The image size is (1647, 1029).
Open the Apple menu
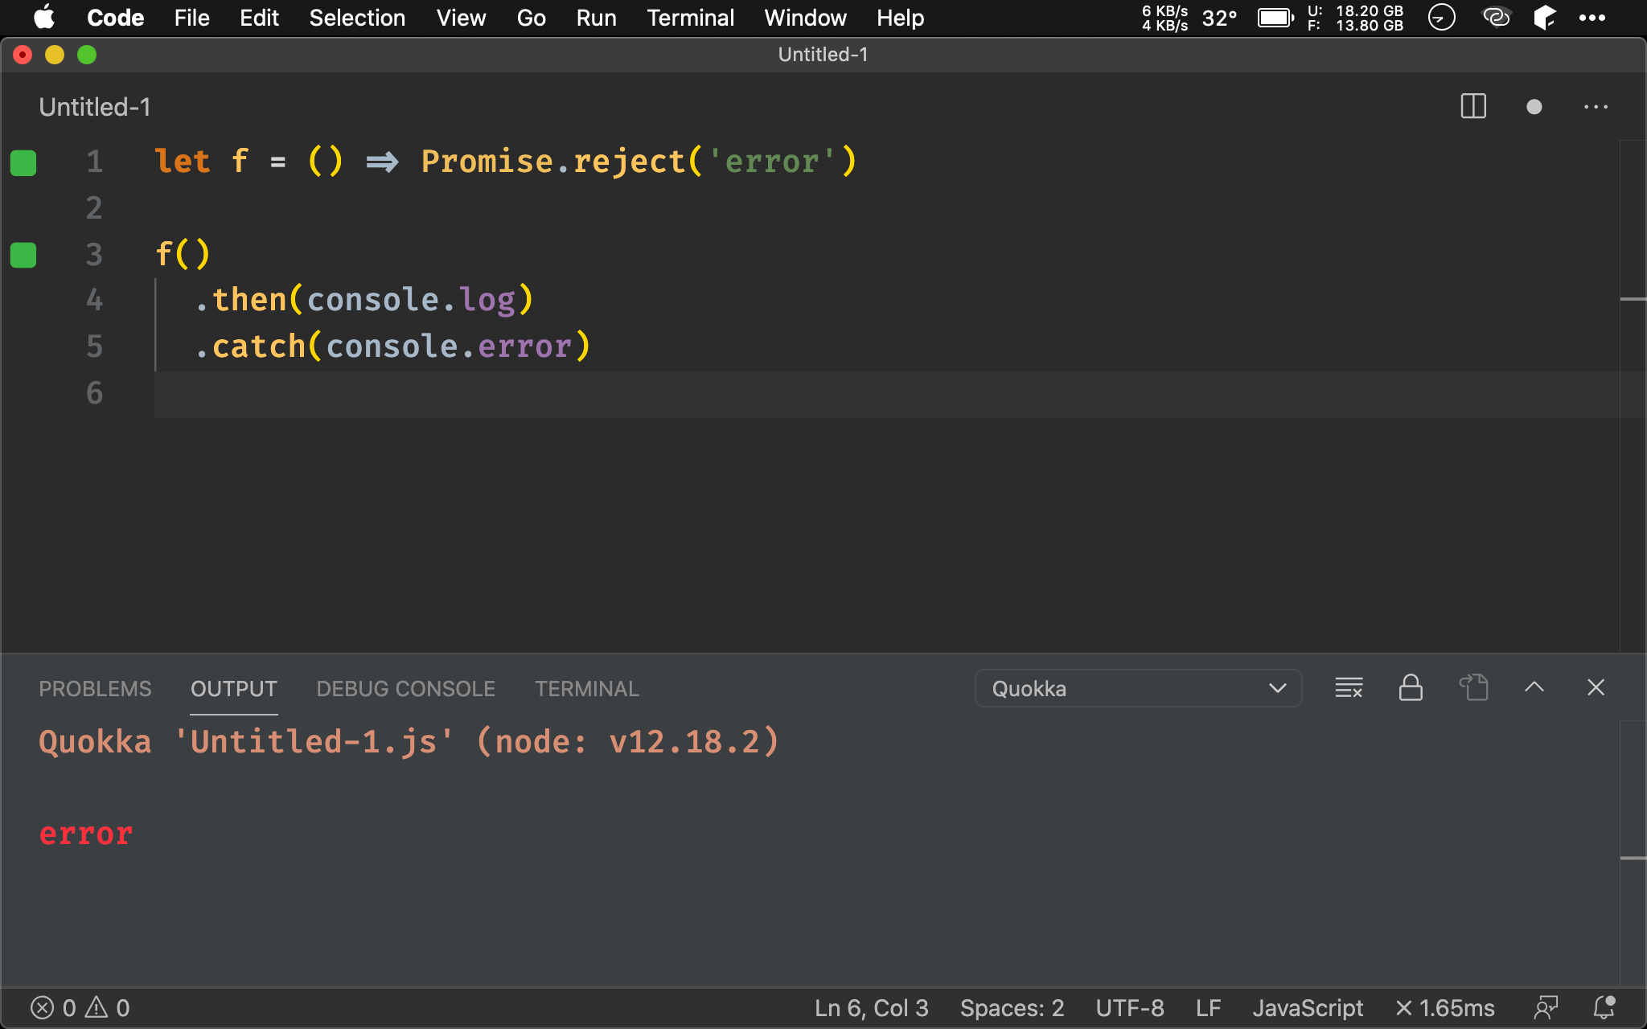44,18
